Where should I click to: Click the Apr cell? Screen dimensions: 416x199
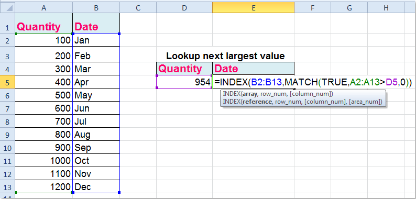coord(96,82)
